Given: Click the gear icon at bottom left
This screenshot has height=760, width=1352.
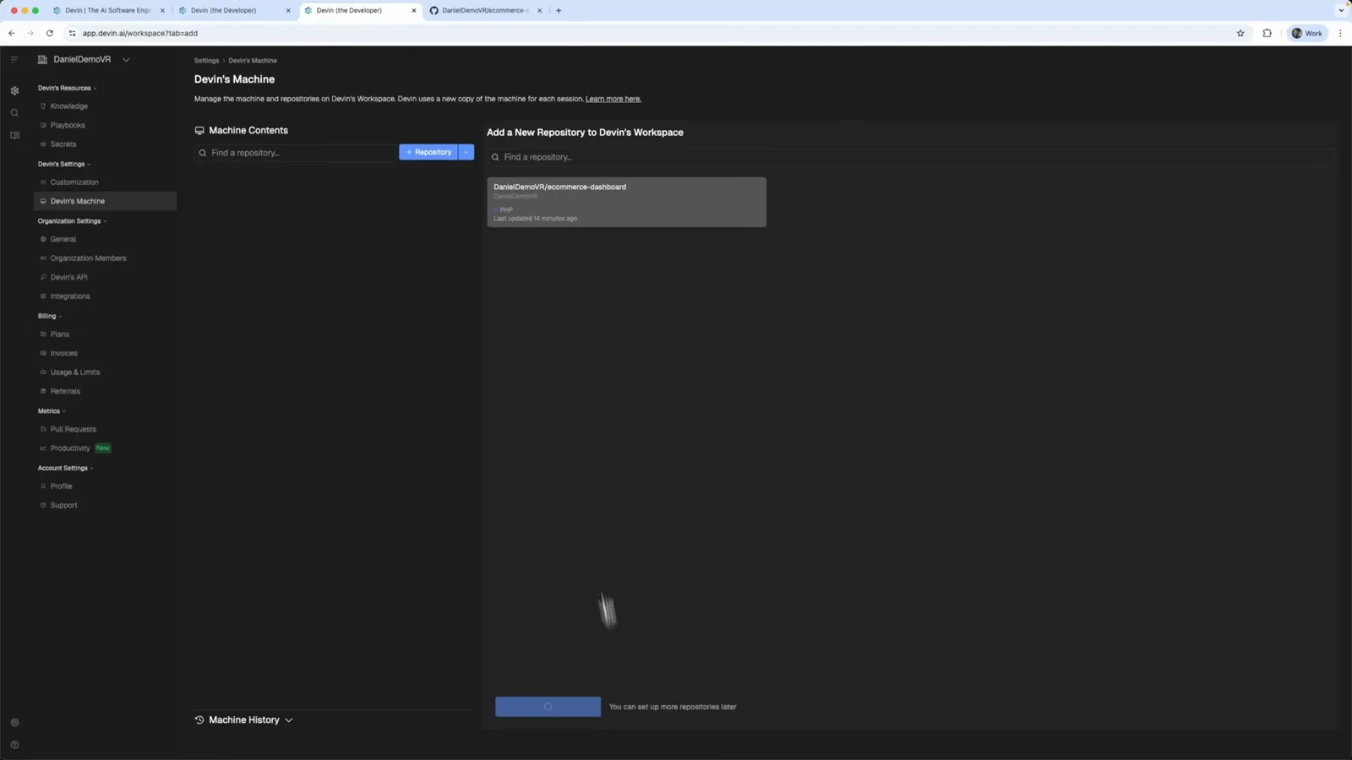Looking at the screenshot, I should coord(14,723).
